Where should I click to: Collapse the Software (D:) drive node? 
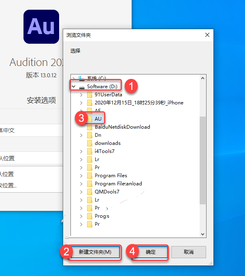click(74, 87)
